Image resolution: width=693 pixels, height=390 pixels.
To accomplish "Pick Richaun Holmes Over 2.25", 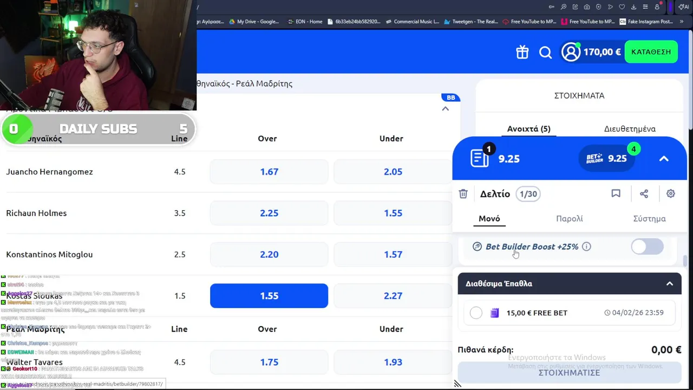I will click(269, 213).
